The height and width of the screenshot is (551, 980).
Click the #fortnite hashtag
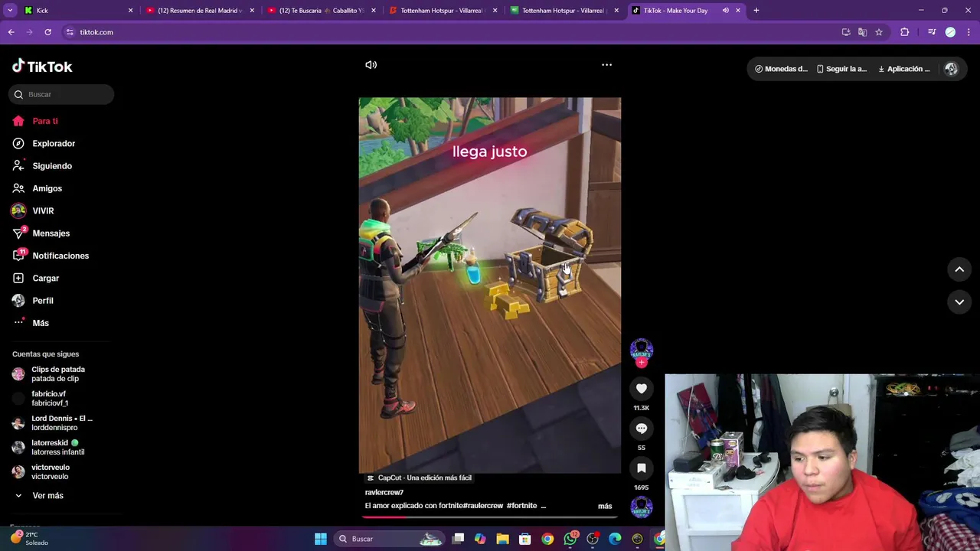point(521,506)
